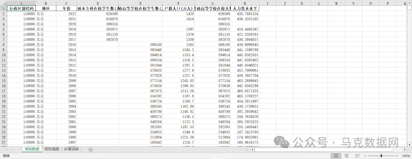Select row 8 header
This screenshot has height=159, width=412.
point(3,44)
